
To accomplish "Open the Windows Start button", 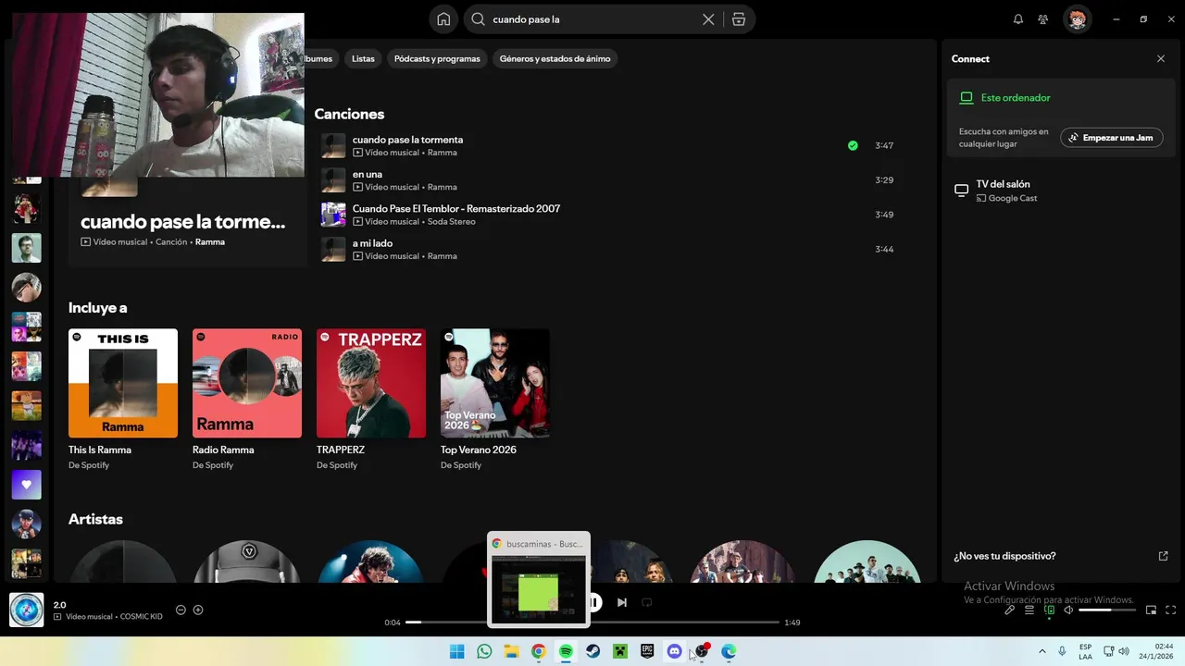I will [x=457, y=651].
